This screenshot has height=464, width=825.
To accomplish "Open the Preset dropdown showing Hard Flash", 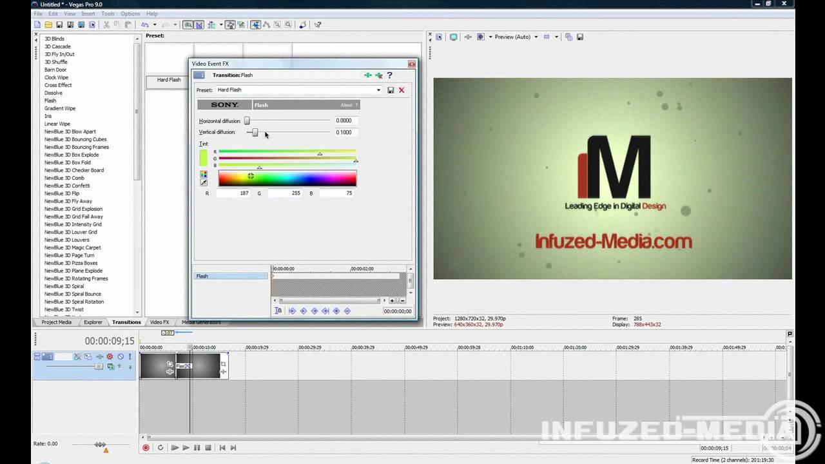I will [x=378, y=90].
